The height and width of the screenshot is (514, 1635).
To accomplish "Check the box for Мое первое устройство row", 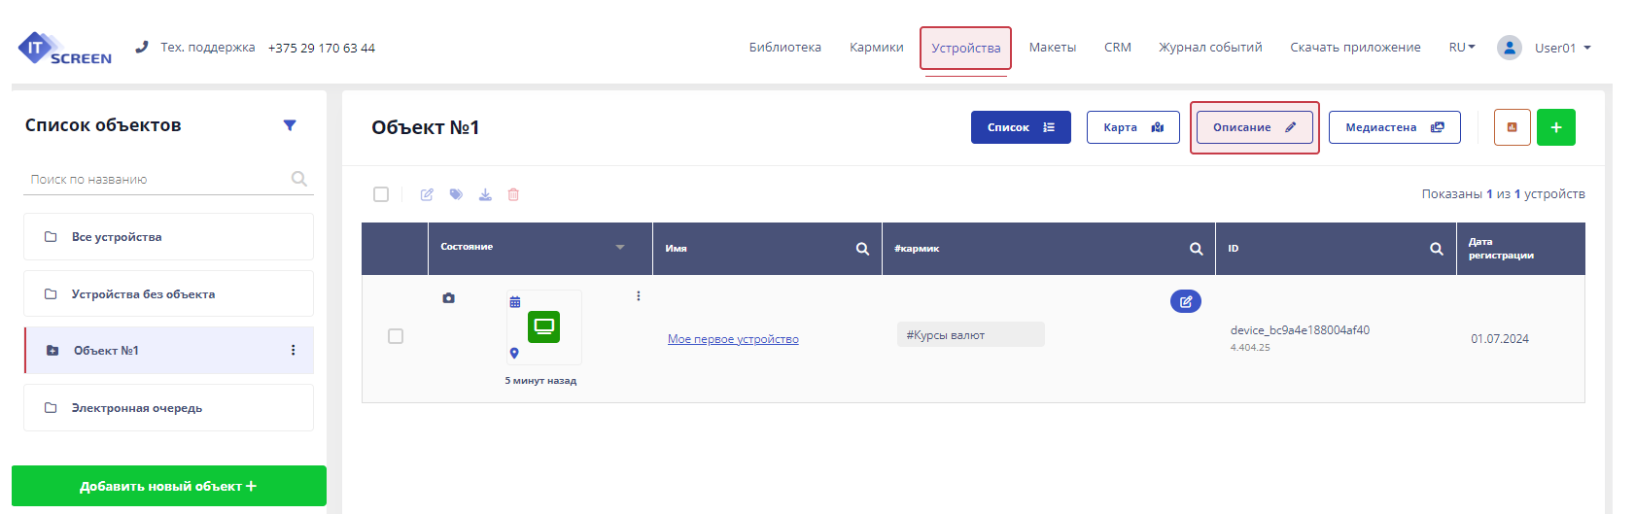I will [x=396, y=336].
